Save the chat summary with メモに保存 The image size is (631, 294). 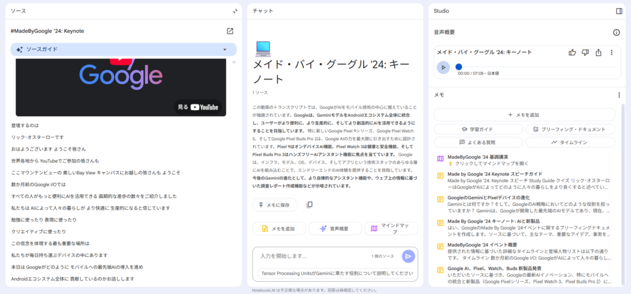(275, 205)
